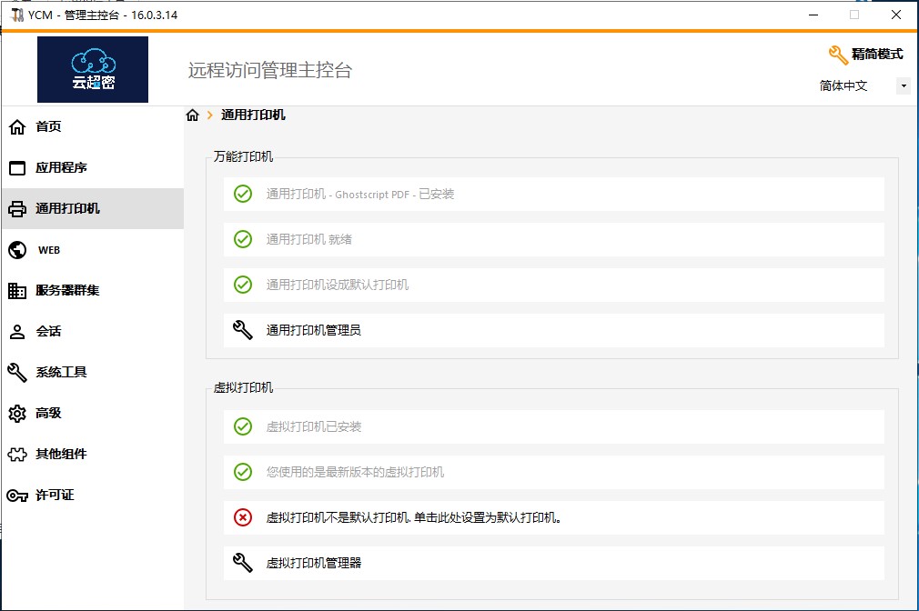The width and height of the screenshot is (919, 611).
Task: Click the 系统工具 wrench icon in sidebar
Action: (17, 373)
